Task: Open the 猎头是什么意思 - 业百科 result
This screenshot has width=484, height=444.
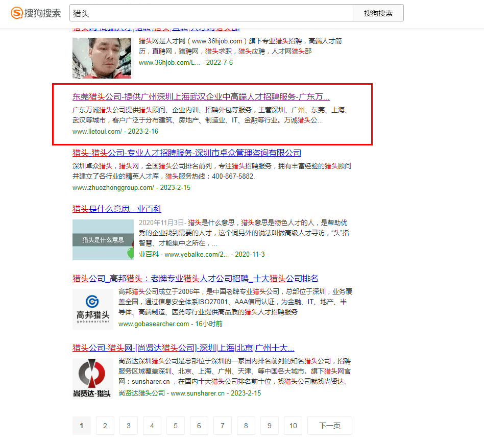Action: 117,209
